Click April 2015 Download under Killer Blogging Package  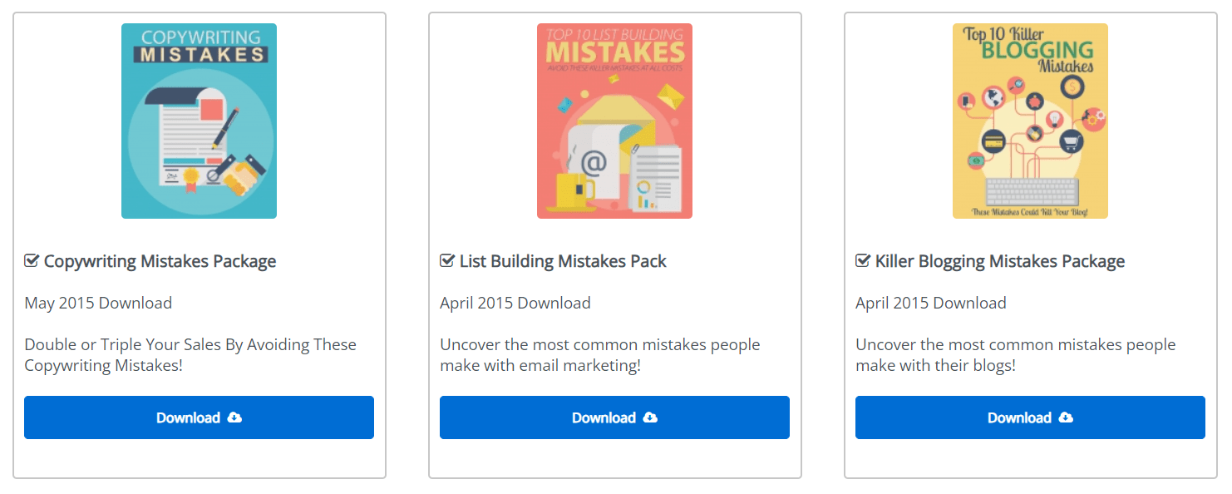(931, 303)
